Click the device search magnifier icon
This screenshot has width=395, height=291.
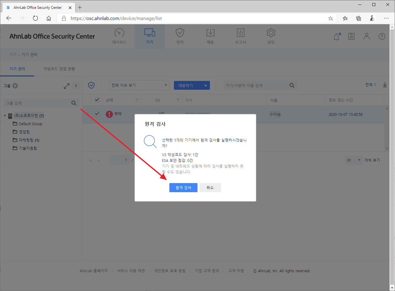(x=292, y=85)
